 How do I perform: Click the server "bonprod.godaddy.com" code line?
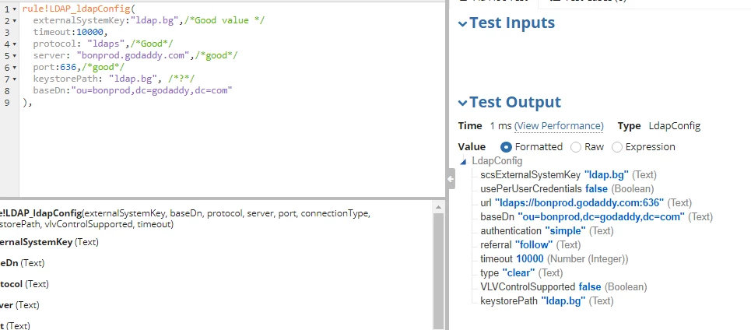(135, 55)
